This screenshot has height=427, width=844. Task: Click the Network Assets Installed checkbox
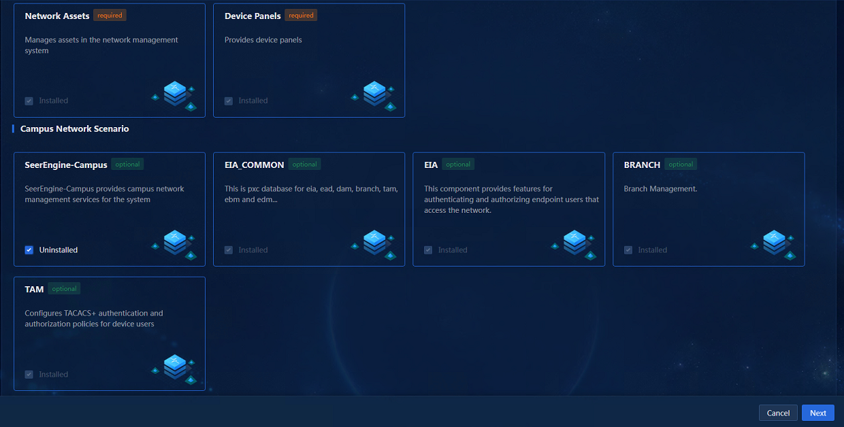pyautogui.click(x=29, y=101)
